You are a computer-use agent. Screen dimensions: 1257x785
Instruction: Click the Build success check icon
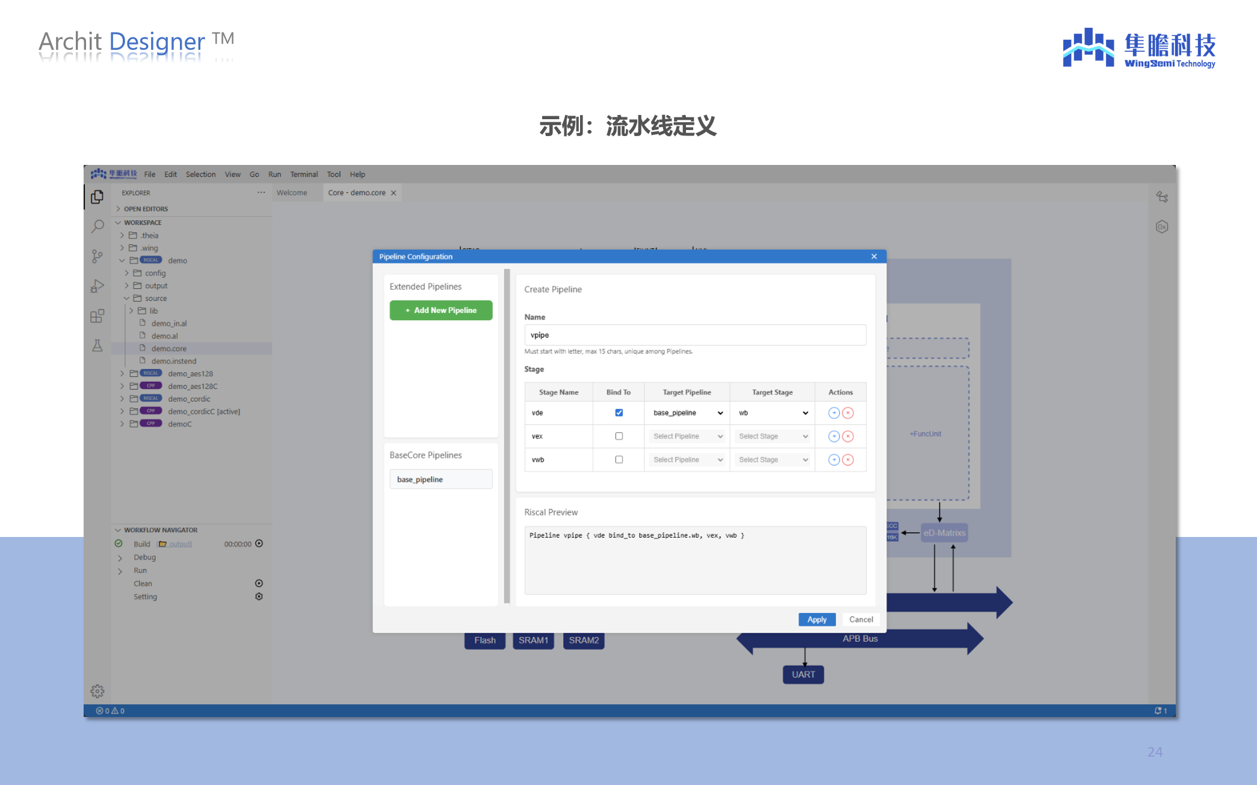(119, 544)
